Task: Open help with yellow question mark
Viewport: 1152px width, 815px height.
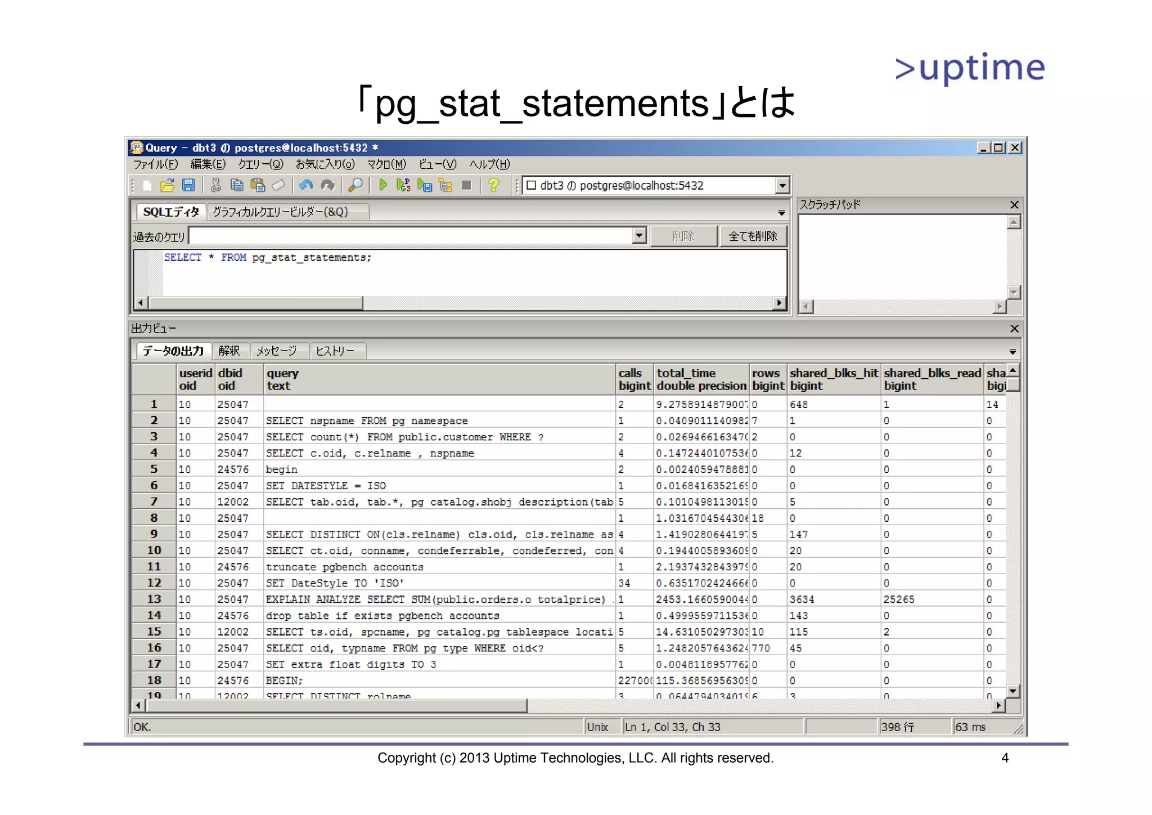Action: 494,185
